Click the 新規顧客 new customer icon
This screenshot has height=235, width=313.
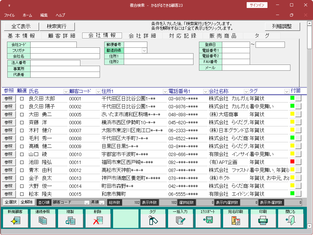16,221
